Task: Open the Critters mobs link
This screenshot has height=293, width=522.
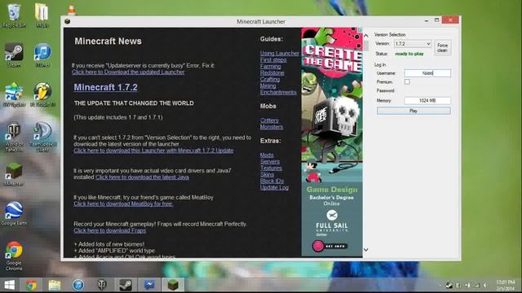Action: (x=269, y=120)
